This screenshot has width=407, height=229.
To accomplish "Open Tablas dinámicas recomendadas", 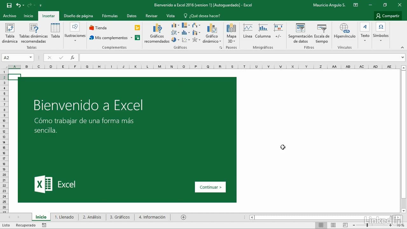I will tap(33, 33).
